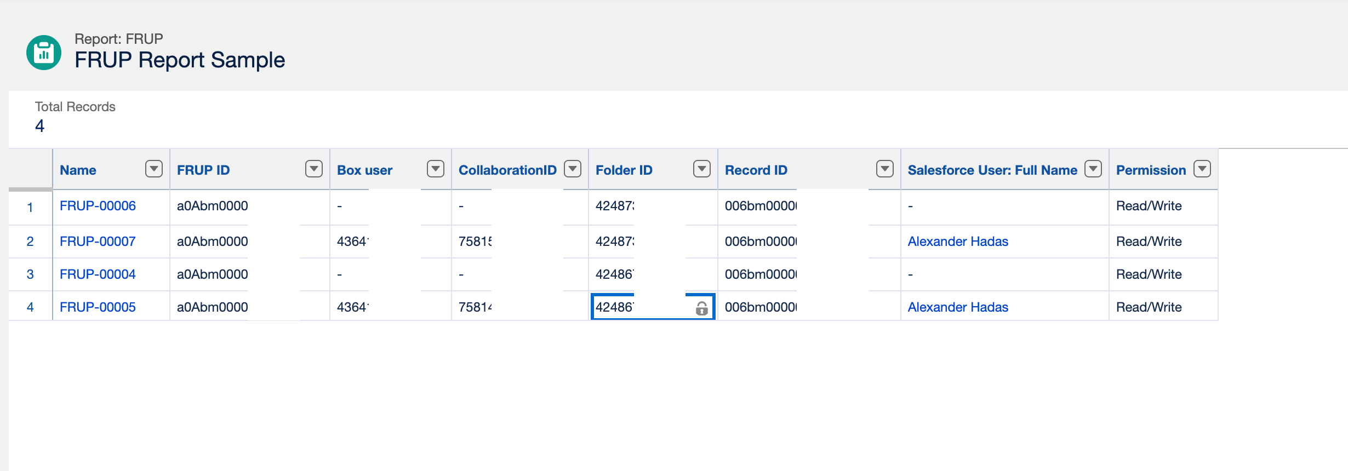1348x471 pixels.
Task: Sort by the FRUP ID column header
Action: pyautogui.click(x=203, y=170)
